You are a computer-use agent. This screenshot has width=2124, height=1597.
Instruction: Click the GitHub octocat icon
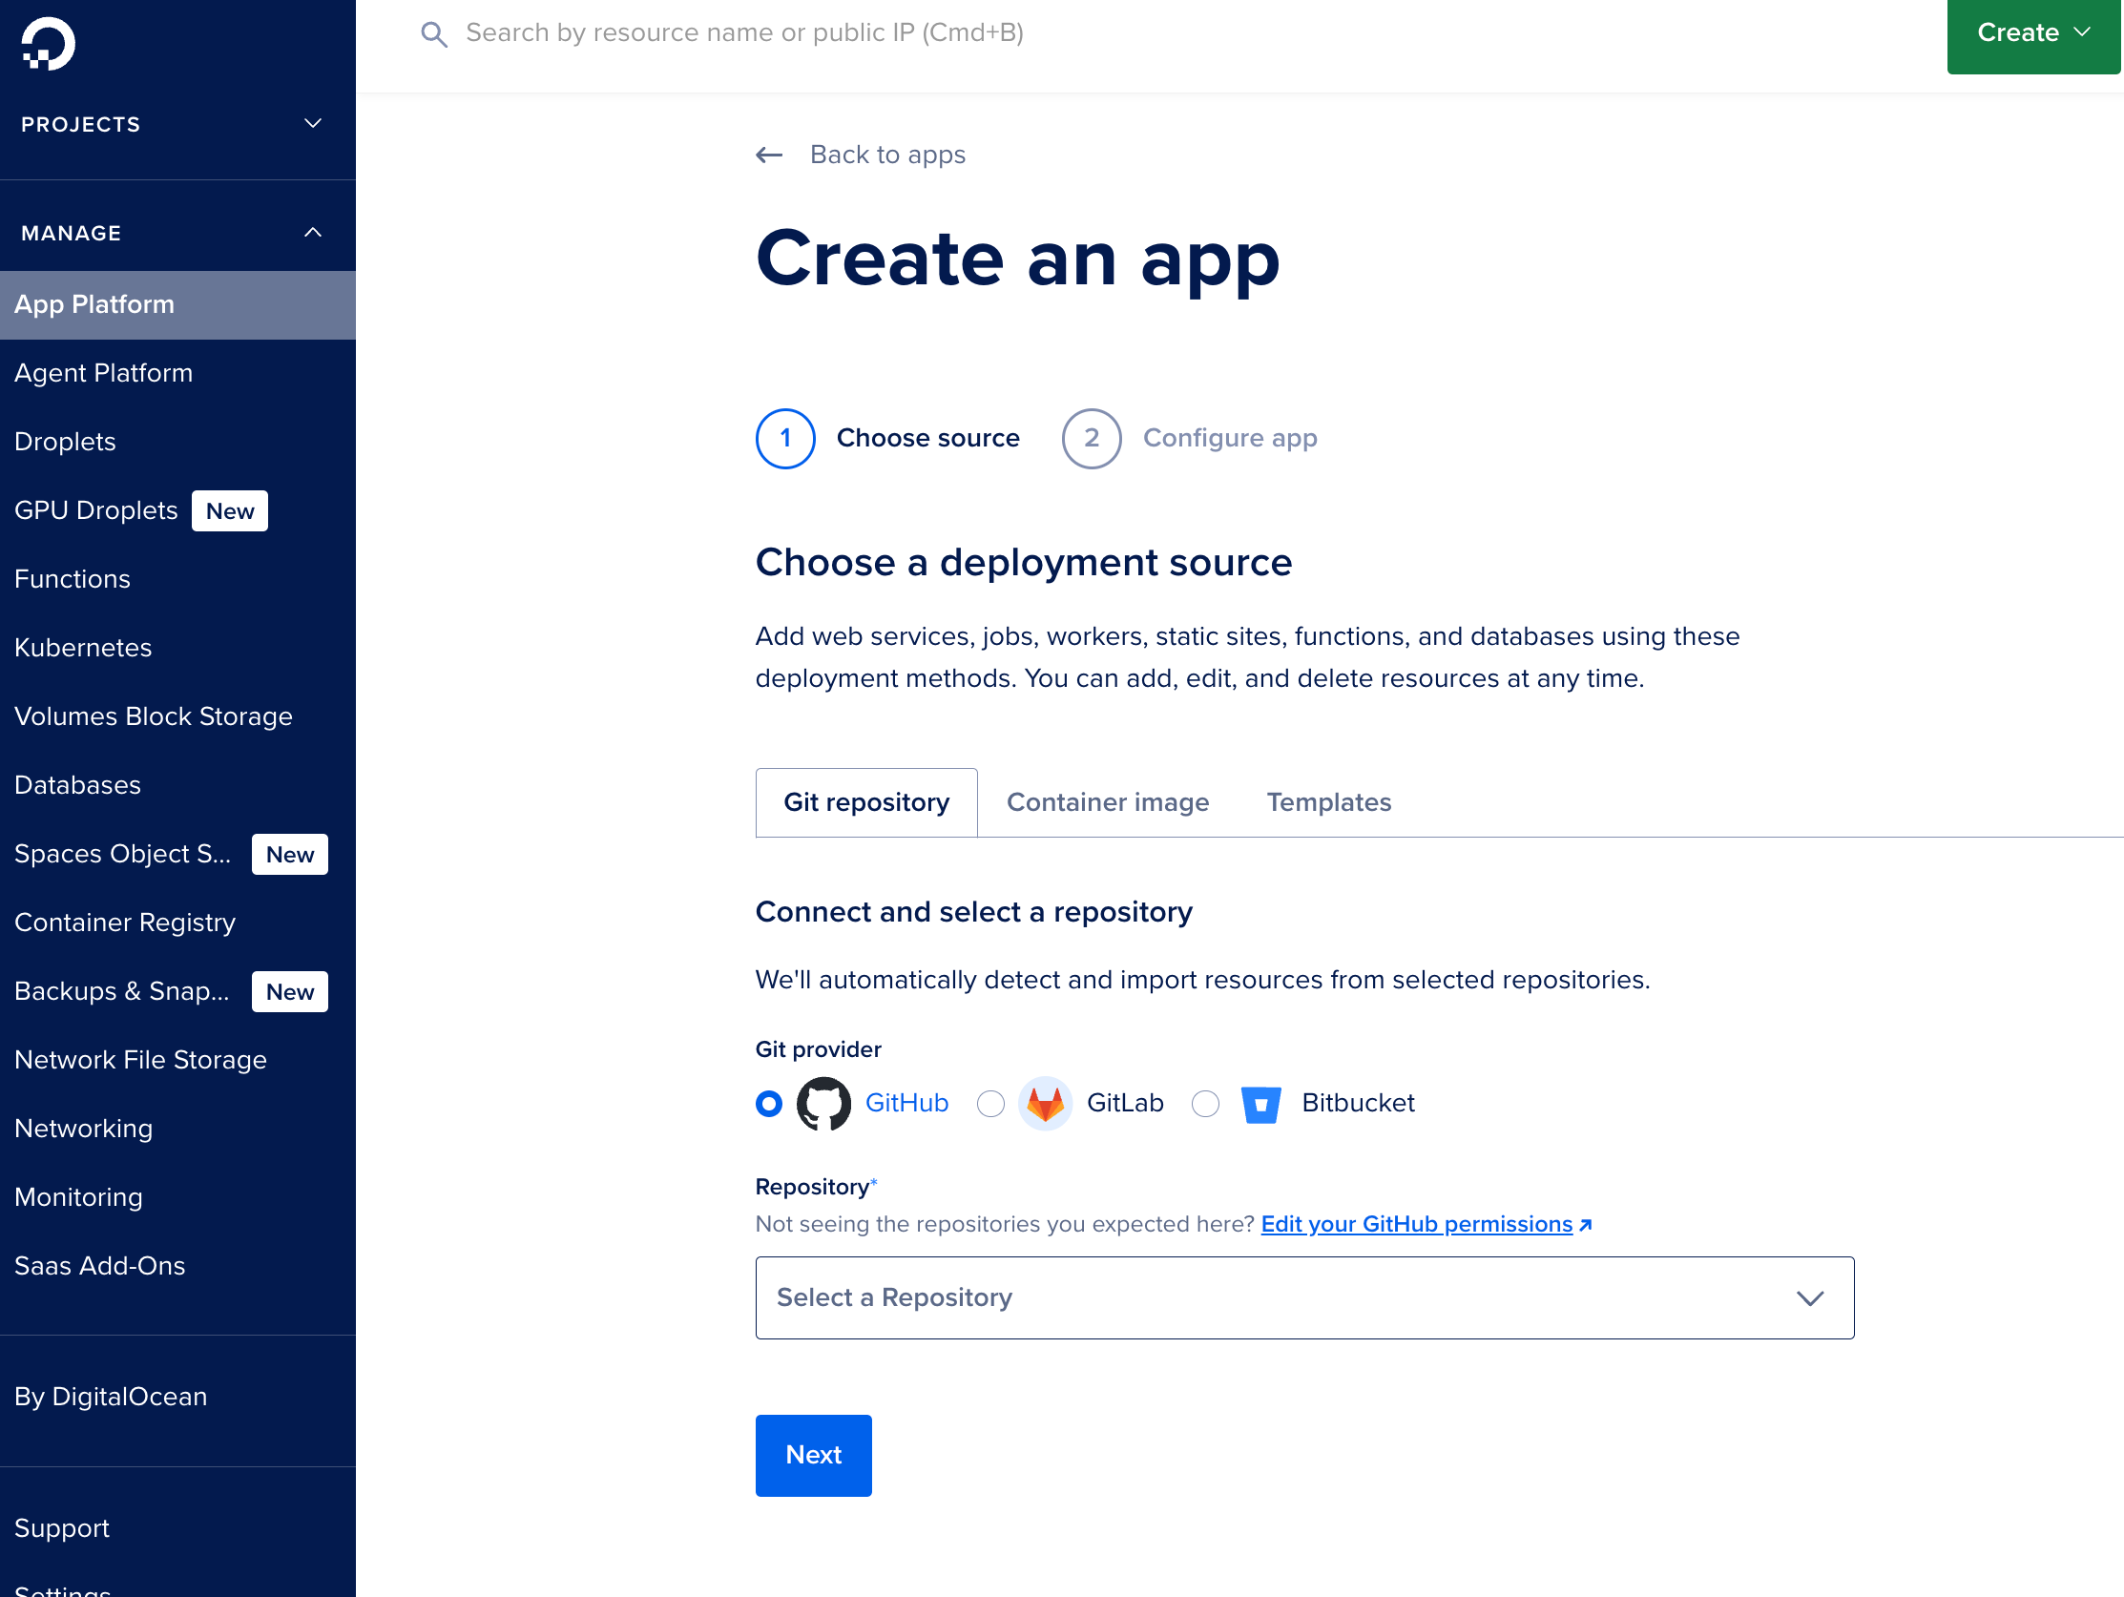pyautogui.click(x=823, y=1104)
